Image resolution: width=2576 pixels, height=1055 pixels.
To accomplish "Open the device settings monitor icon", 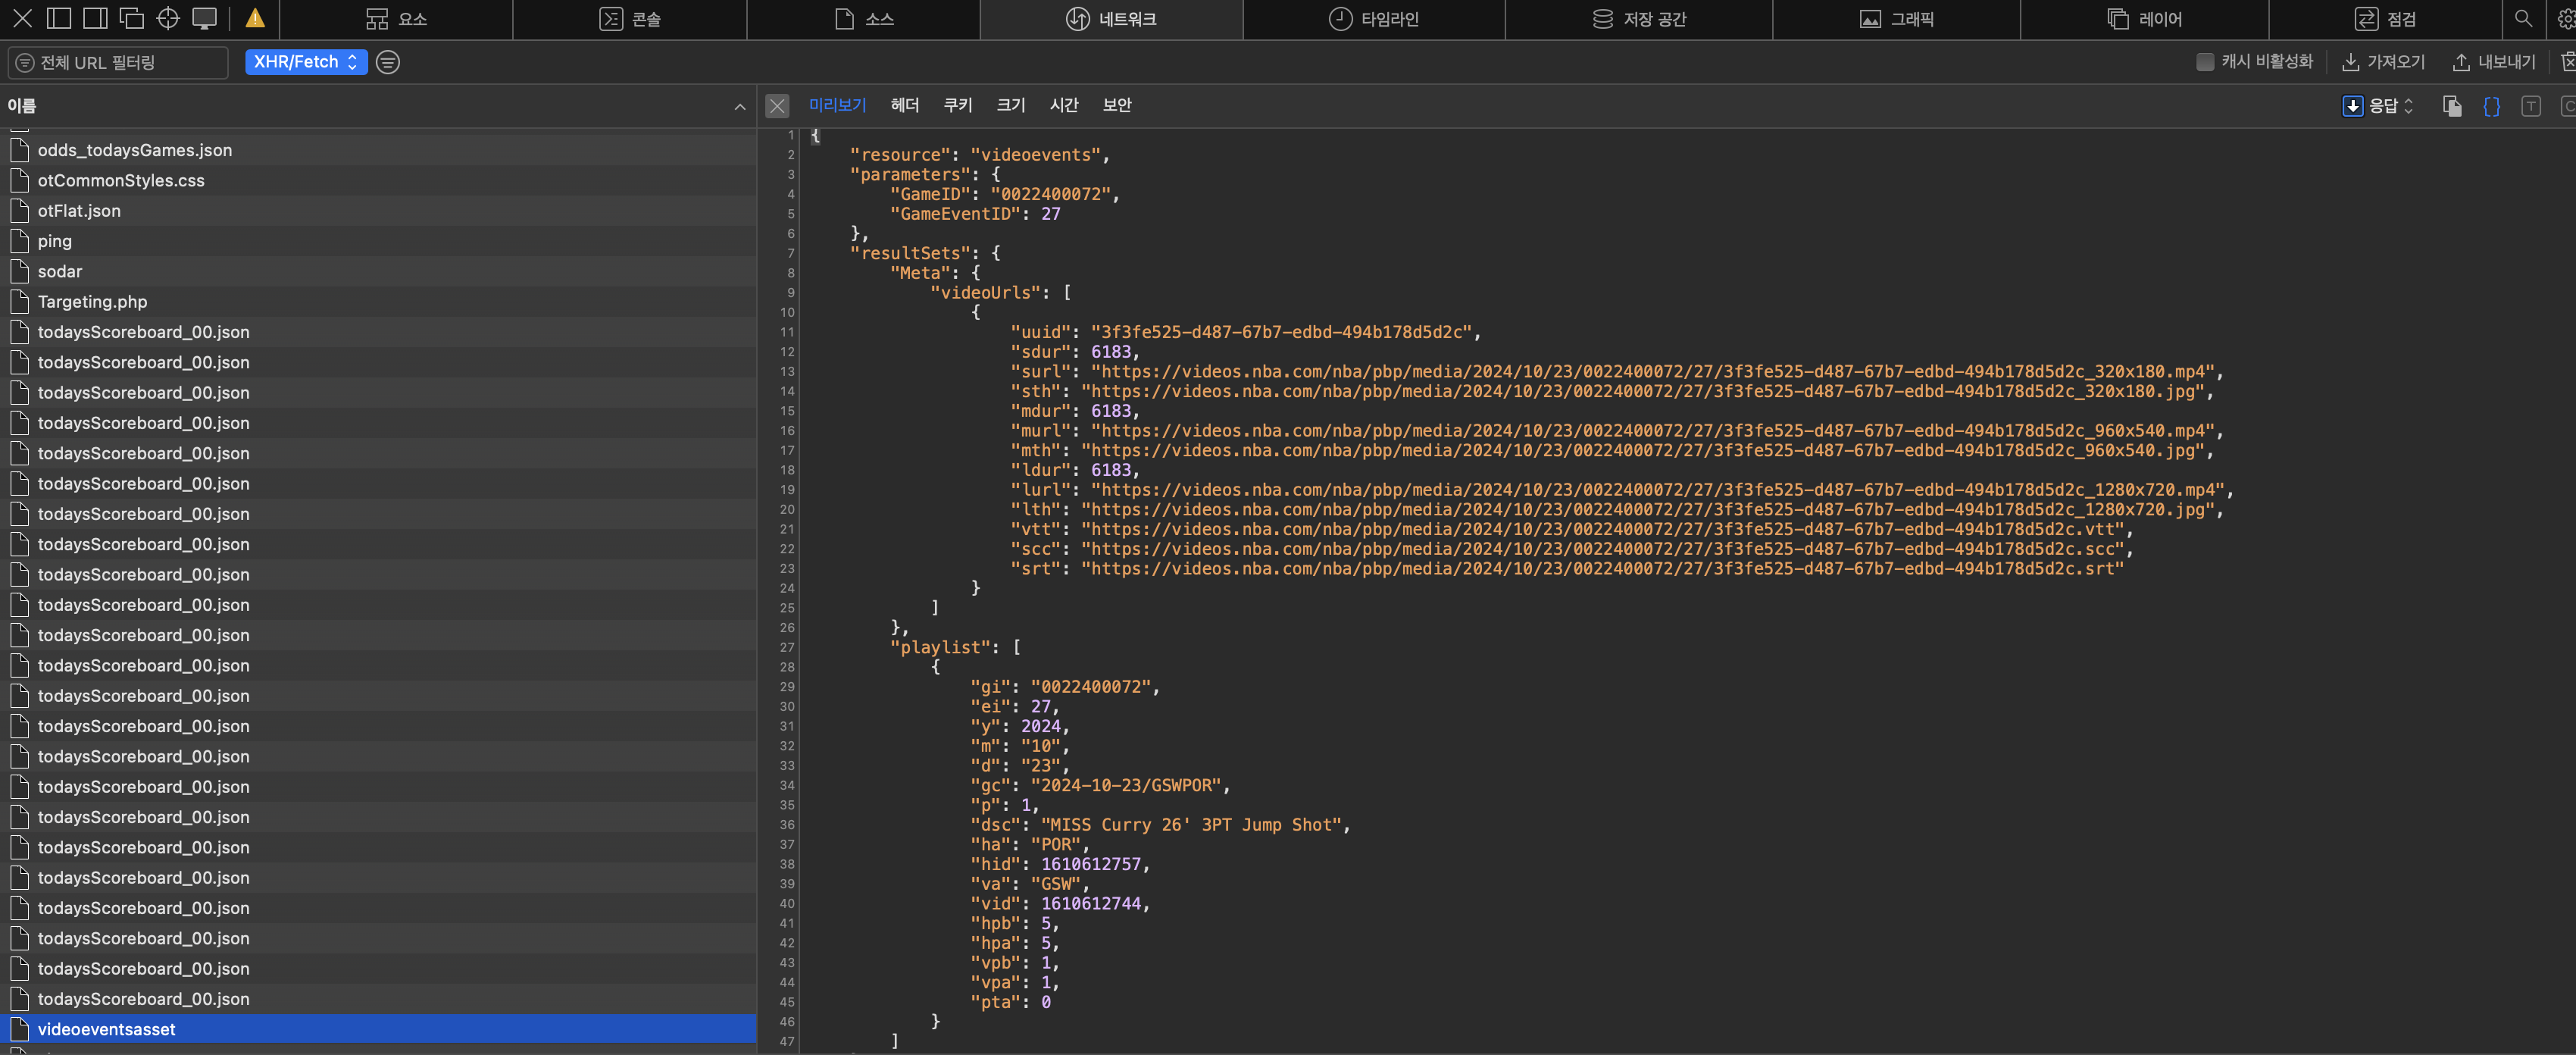I will point(204,19).
